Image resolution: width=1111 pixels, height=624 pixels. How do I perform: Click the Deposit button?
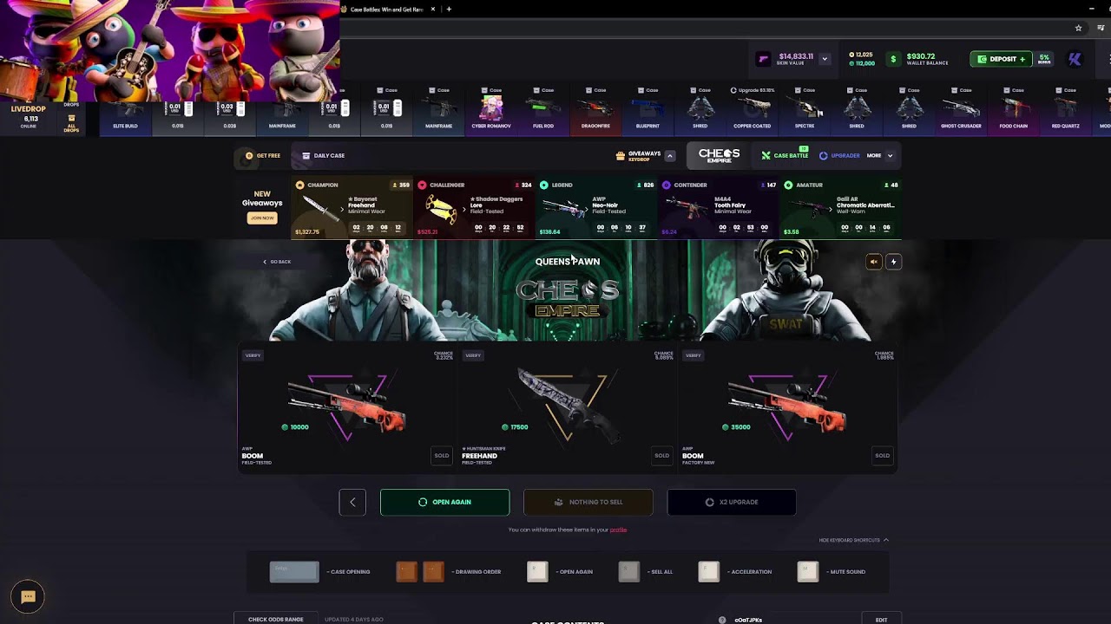click(x=1001, y=59)
